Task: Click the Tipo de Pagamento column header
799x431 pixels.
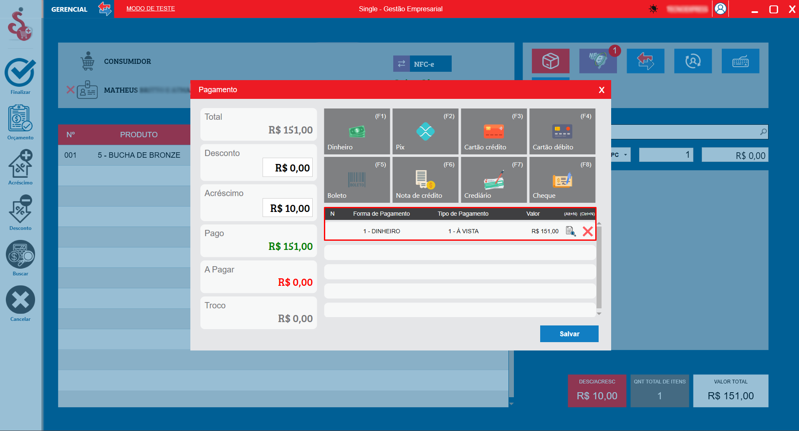Action: click(463, 214)
